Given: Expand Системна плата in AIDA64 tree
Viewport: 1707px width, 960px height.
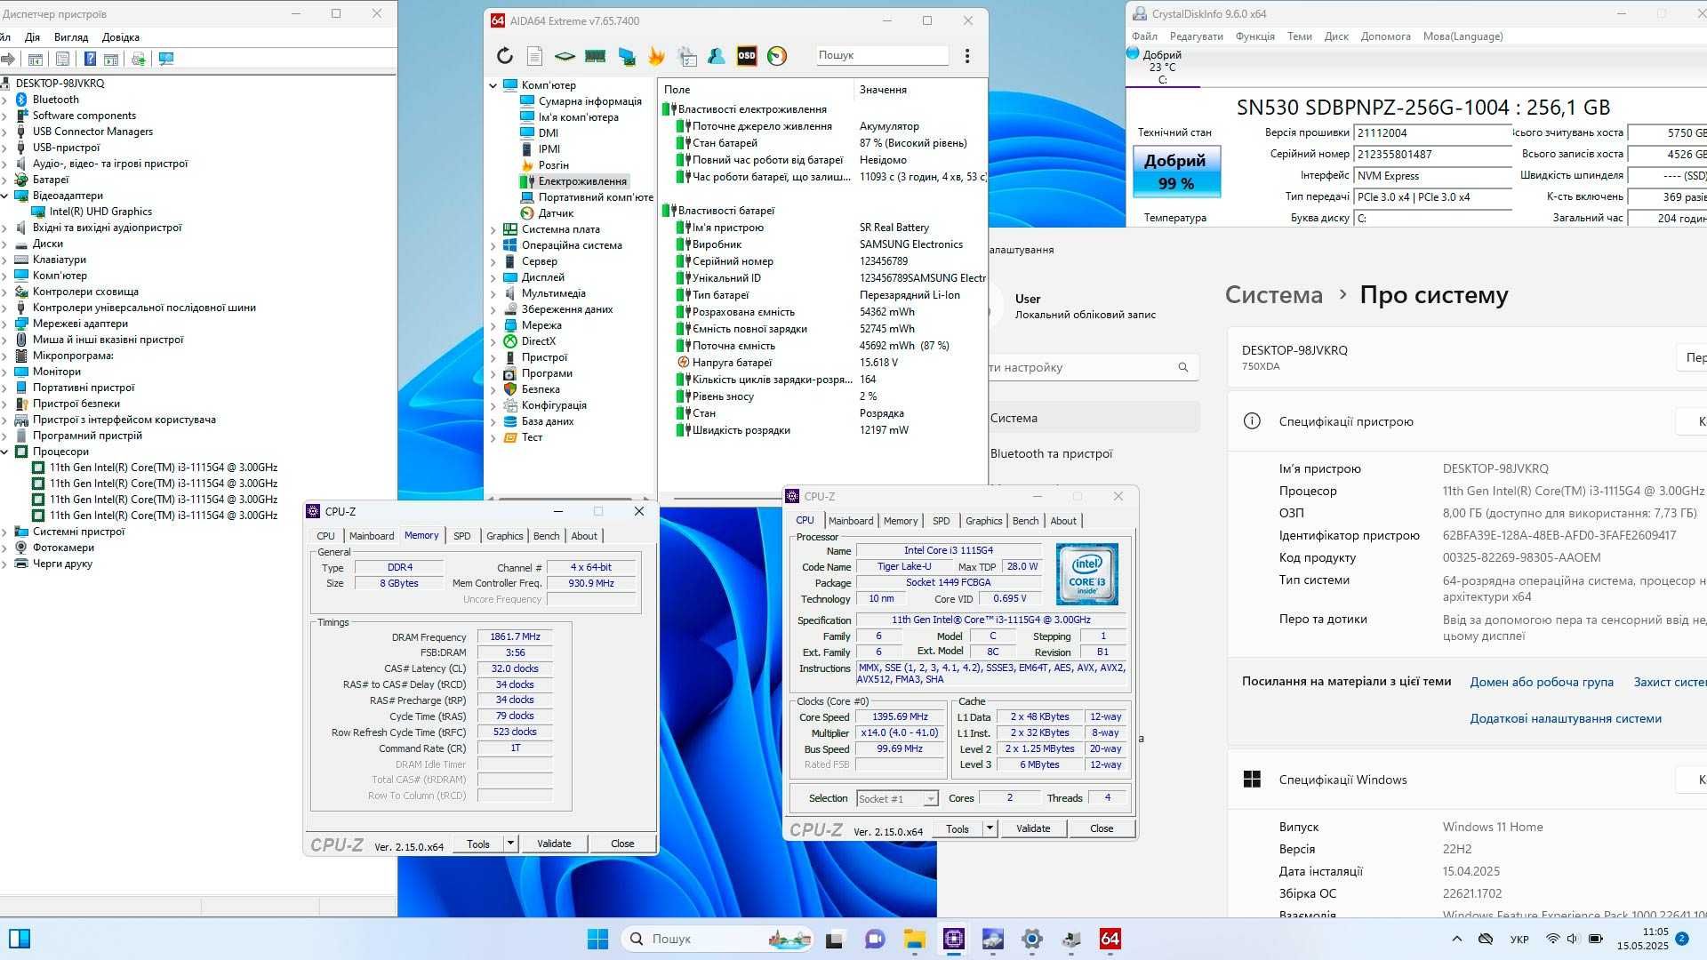Looking at the screenshot, I should click(493, 229).
